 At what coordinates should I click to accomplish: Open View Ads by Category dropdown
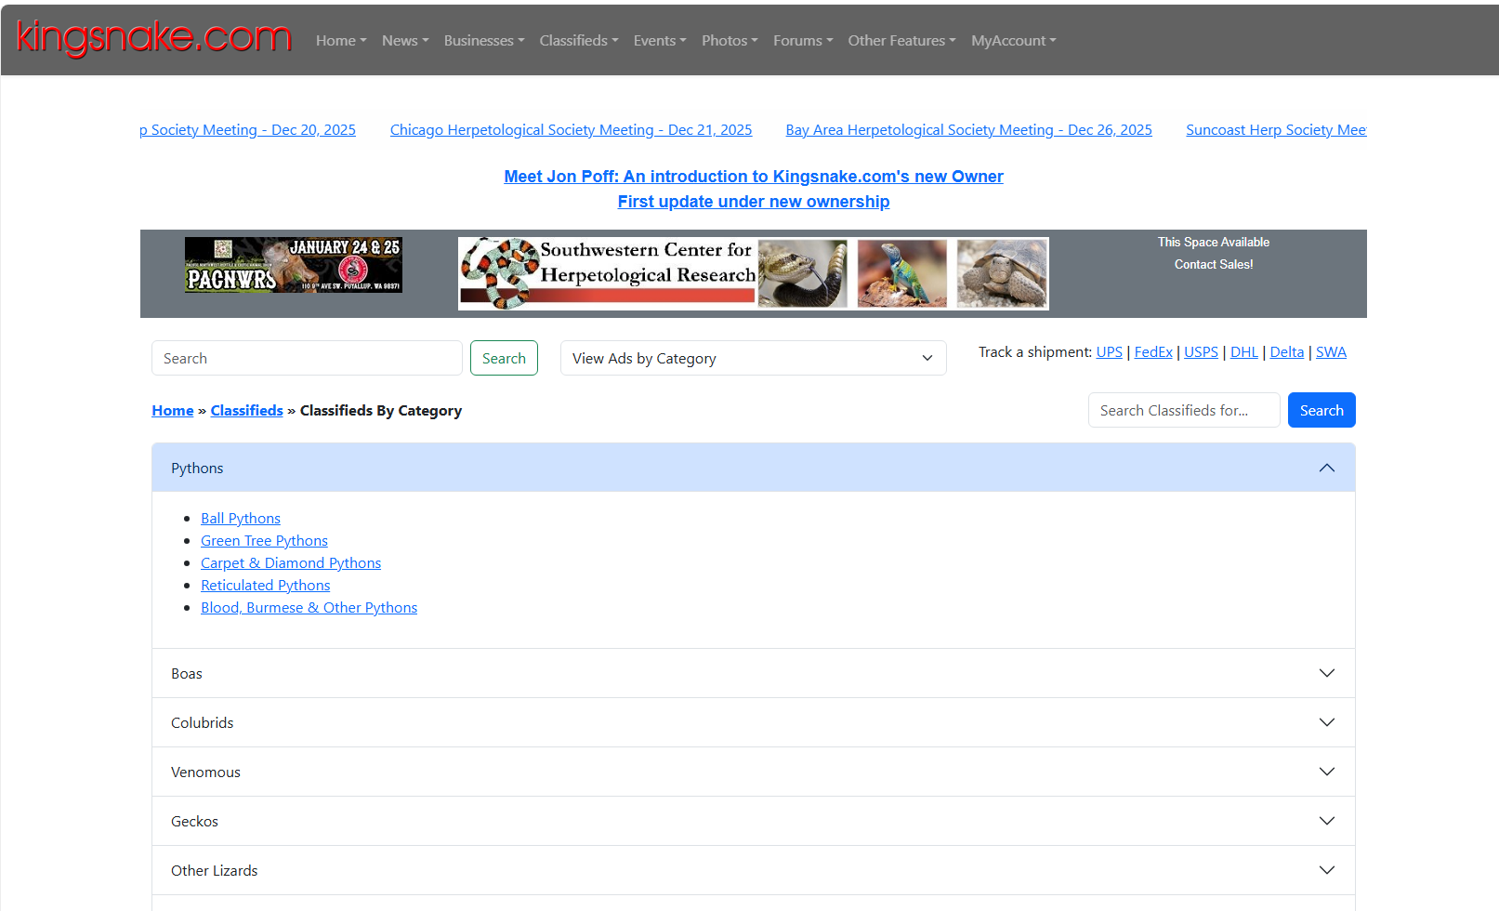753,358
